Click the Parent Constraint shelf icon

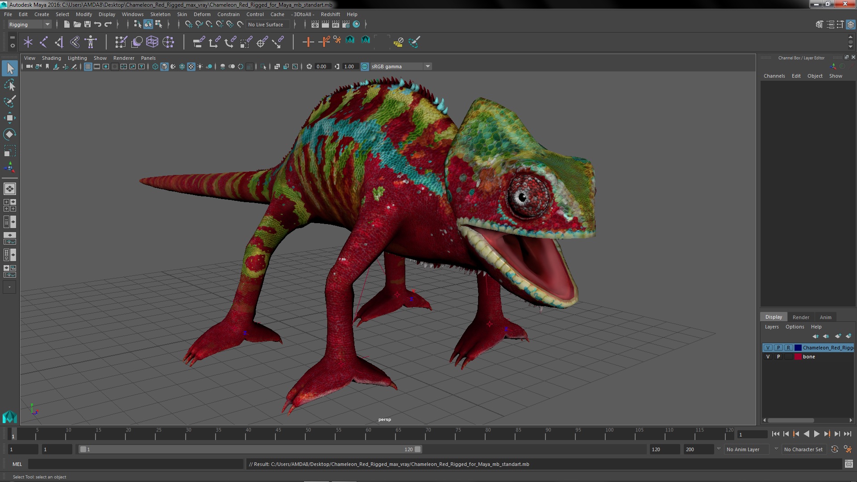(x=199, y=42)
